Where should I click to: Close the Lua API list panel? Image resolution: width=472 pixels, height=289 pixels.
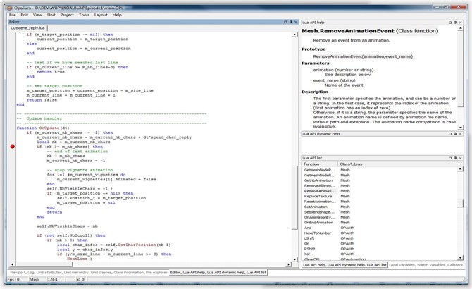click(x=460, y=158)
